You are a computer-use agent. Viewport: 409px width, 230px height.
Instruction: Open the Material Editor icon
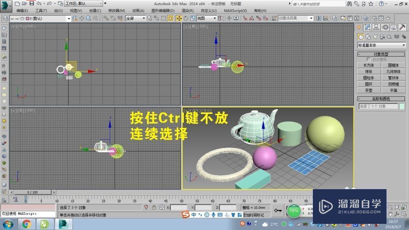click(366, 18)
